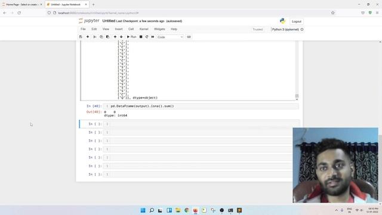Image resolution: width=382 pixels, height=215 pixels.
Task: Click the Out[40] output prompt
Action: click(94, 112)
